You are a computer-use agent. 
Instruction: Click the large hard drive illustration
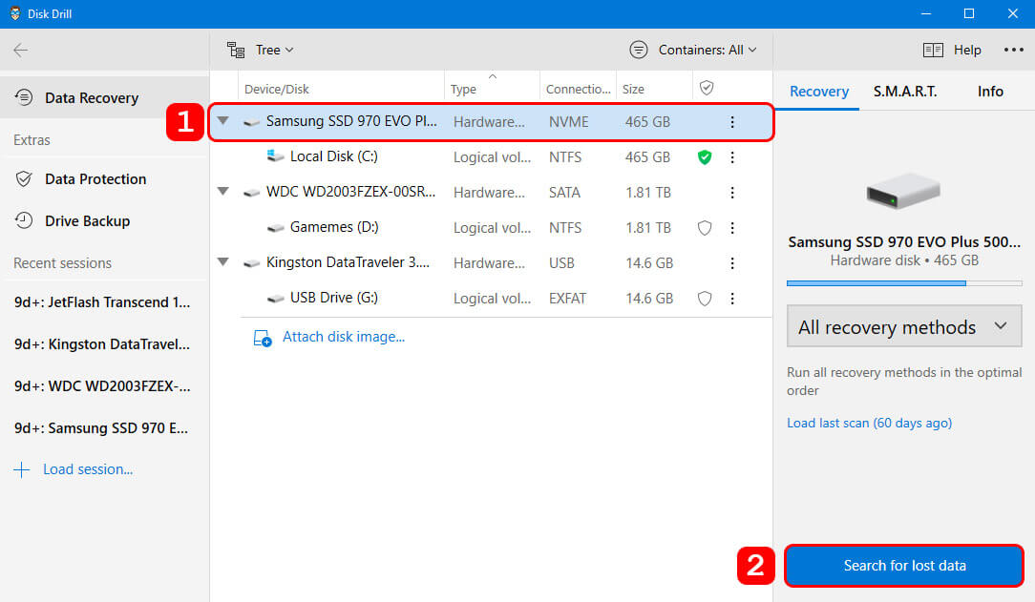coord(903,191)
